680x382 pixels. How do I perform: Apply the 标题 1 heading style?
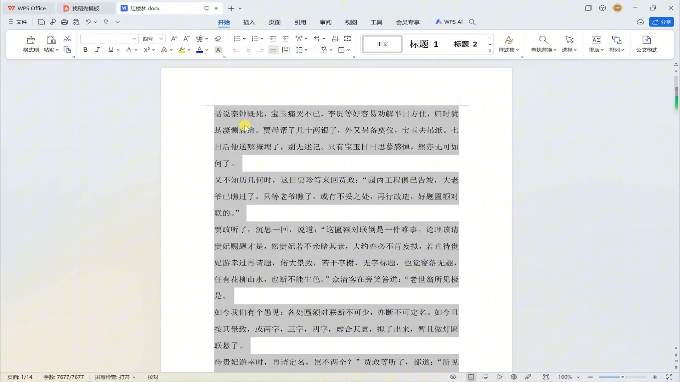[x=424, y=44]
